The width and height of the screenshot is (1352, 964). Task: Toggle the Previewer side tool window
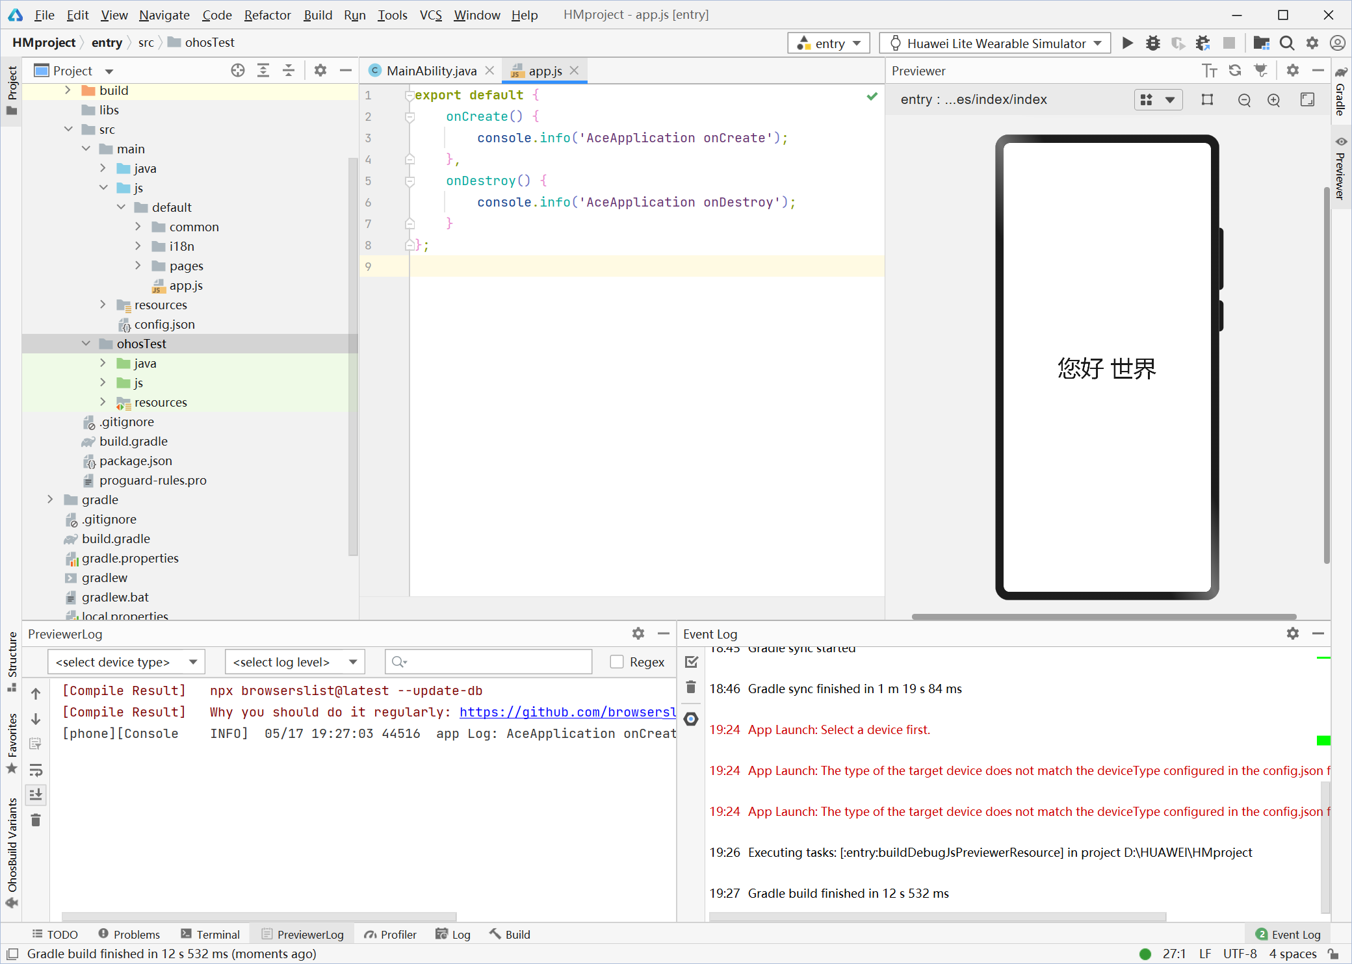1341,169
